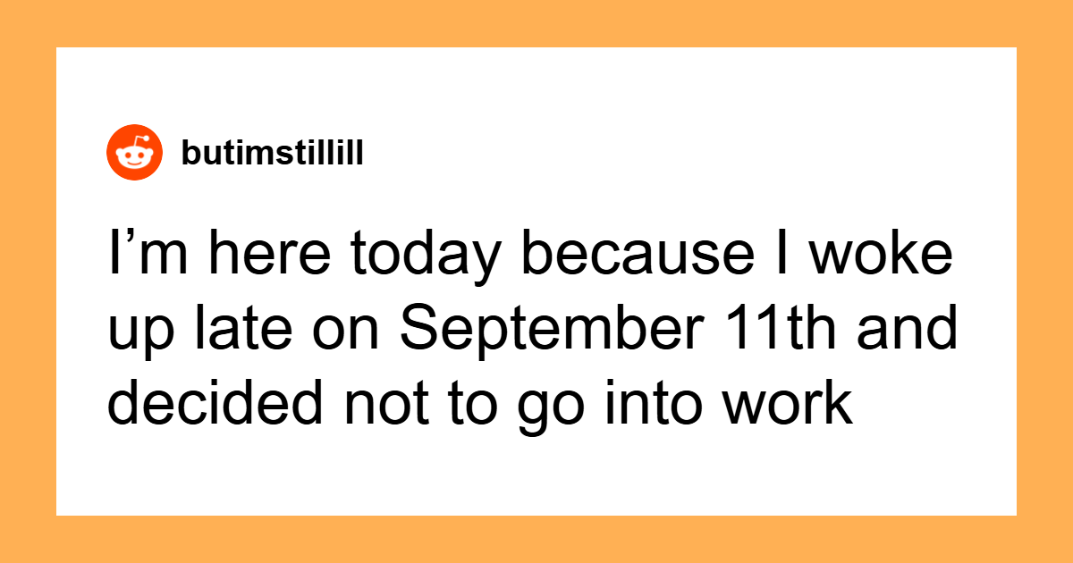Click the orange border background area

536,22
